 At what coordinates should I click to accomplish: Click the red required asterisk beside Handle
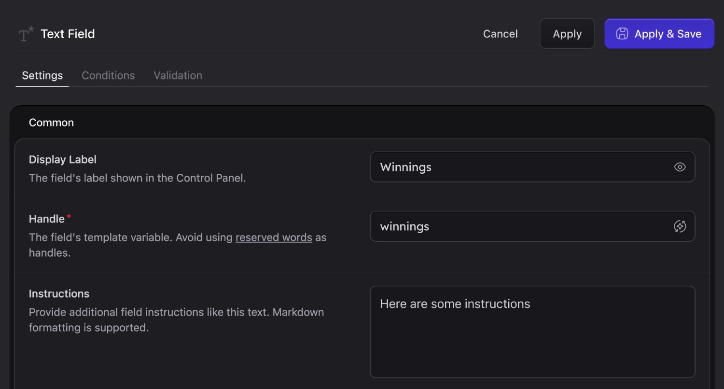(69, 217)
